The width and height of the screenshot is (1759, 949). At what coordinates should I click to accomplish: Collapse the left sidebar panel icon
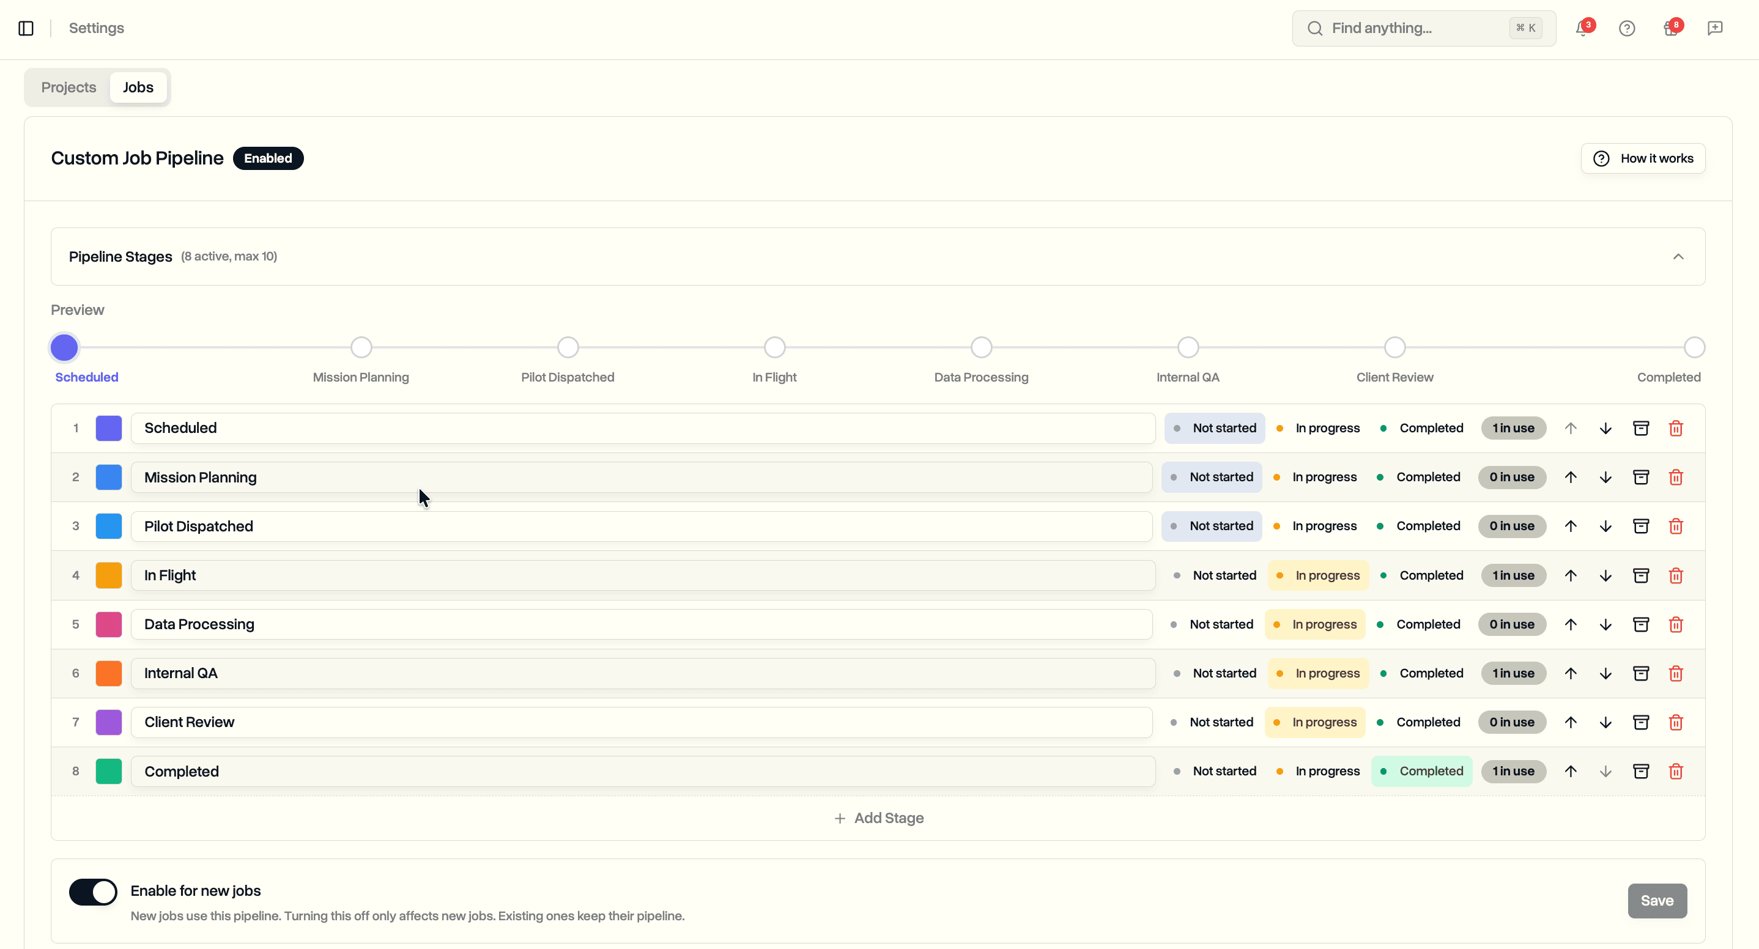coord(26,28)
